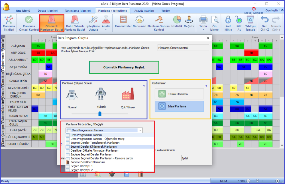Open Yazdır printer icon
The height and width of the screenshot is (184, 285).
click(x=203, y=20)
